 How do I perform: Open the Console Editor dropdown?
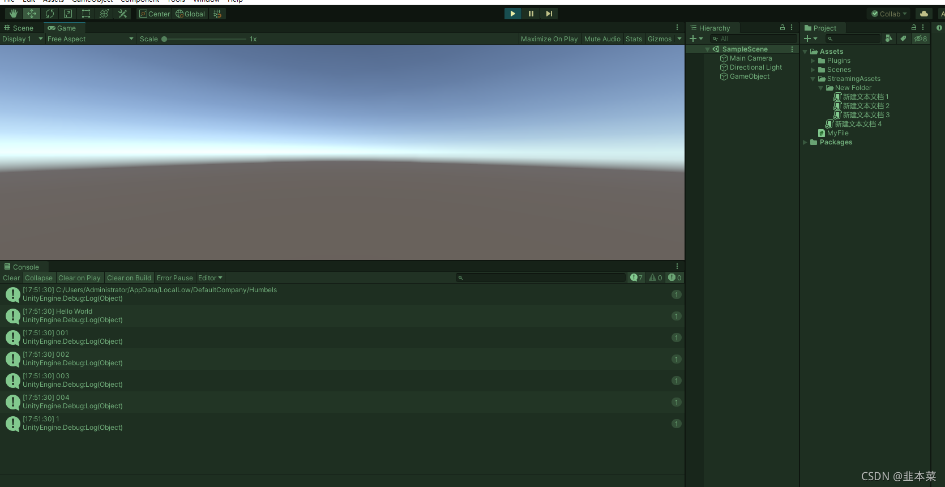(x=210, y=278)
